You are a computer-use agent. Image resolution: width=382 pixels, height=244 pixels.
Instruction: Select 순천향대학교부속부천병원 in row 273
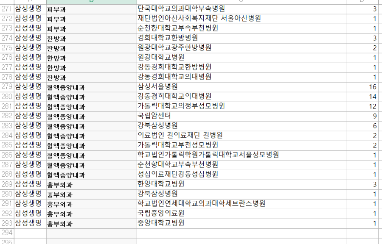point(241,28)
